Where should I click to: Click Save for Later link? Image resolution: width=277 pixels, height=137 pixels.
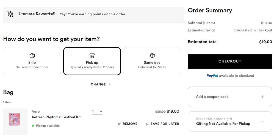tap(165, 124)
